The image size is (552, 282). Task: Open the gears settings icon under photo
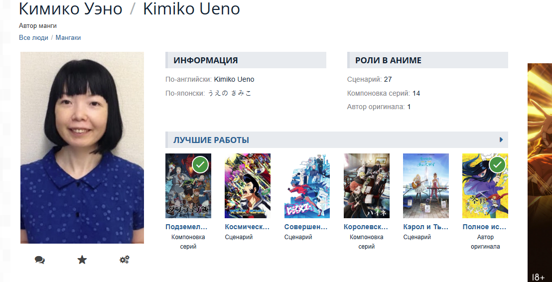(x=124, y=260)
